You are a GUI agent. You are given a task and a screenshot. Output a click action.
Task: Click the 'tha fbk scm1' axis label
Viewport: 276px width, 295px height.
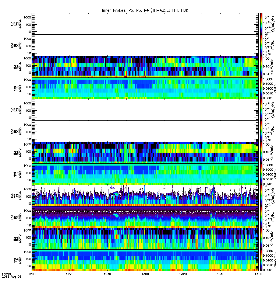18,88
